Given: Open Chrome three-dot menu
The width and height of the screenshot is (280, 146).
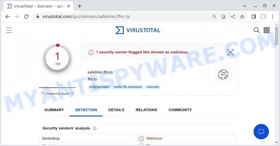Looking at the screenshot, I should coord(272,17).
